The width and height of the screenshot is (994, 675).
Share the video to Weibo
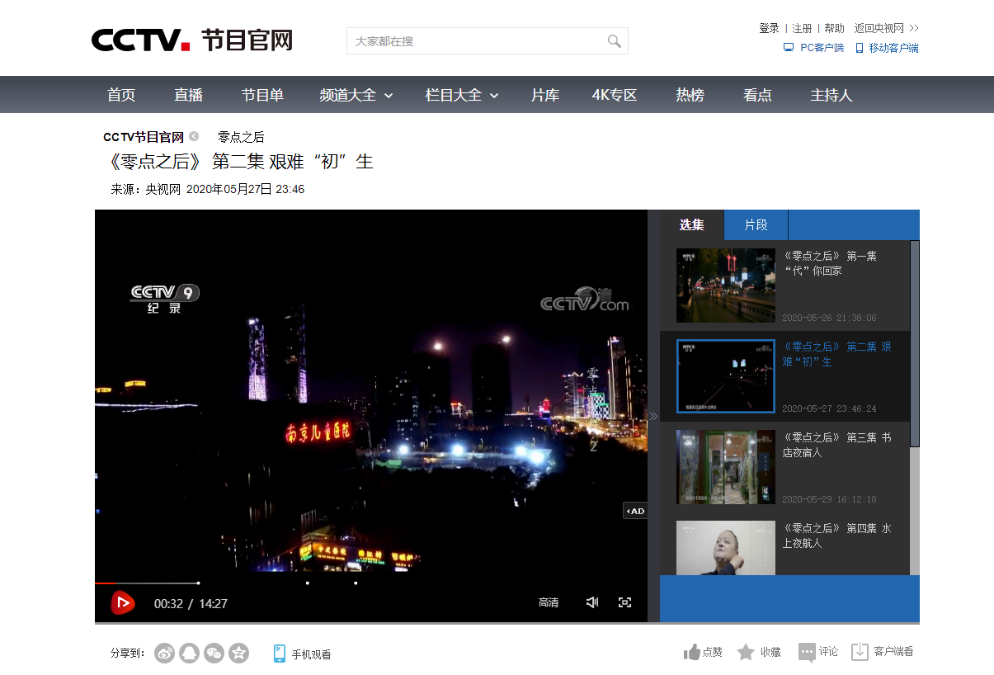point(164,654)
